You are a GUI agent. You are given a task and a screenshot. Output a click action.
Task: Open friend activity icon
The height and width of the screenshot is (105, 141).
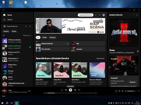pyautogui.click(x=100, y=15)
